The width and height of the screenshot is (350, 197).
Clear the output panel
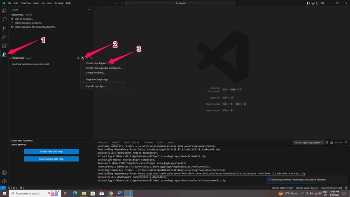pos(327,143)
